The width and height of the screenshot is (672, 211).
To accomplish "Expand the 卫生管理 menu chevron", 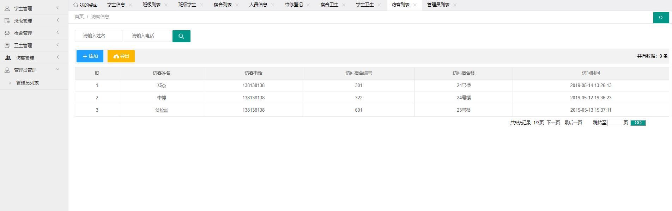I will (57, 45).
